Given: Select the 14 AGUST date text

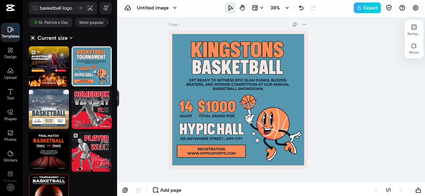Looking at the screenshot, I should [x=186, y=109].
